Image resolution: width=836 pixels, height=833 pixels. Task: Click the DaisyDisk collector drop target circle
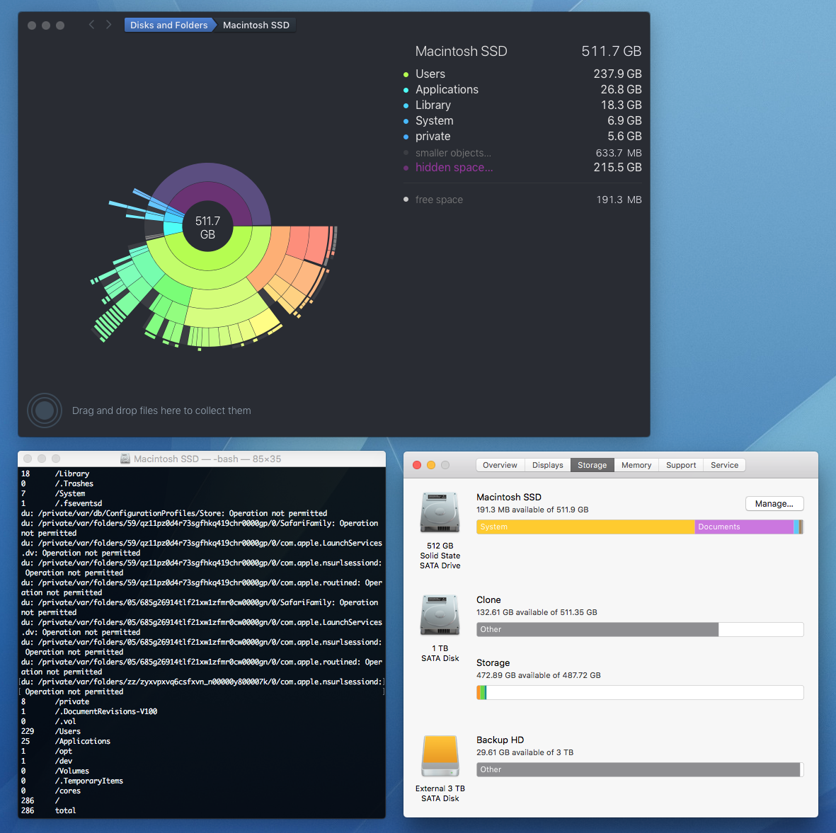tap(45, 410)
